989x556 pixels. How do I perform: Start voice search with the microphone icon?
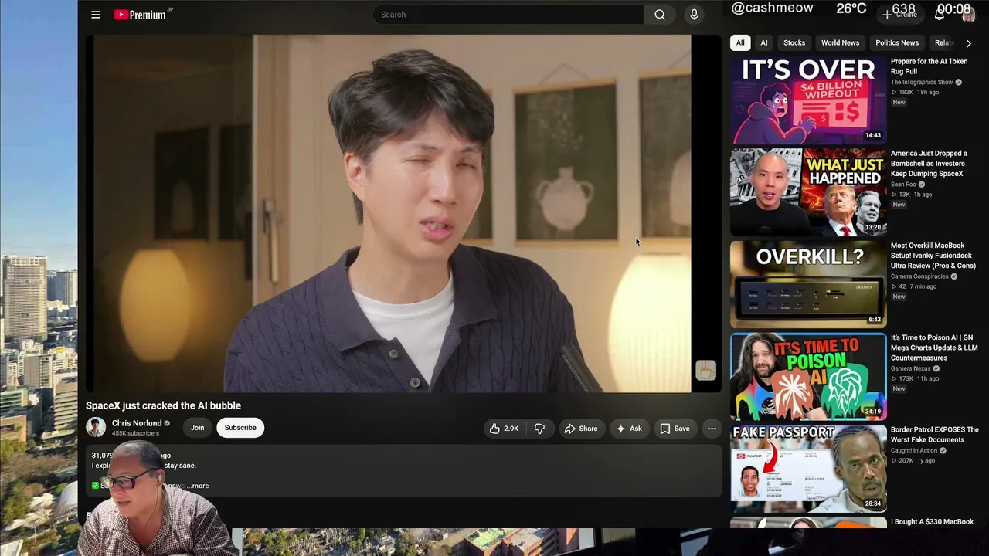[694, 15]
